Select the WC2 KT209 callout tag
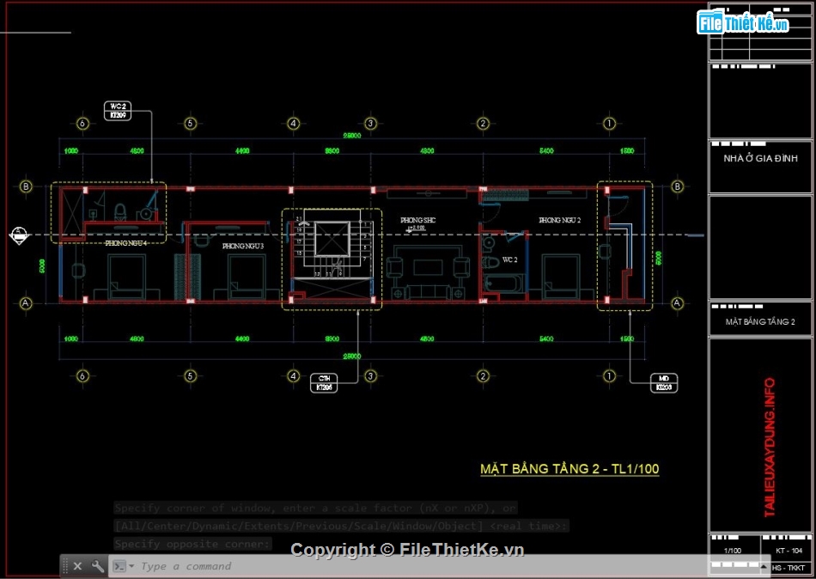816x579 pixels. [118, 110]
